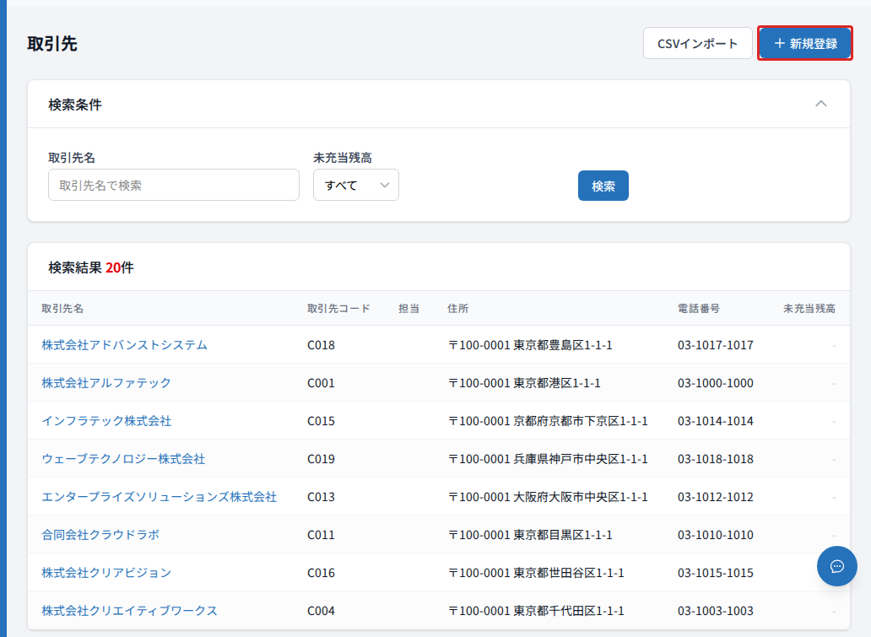Image resolution: width=871 pixels, height=637 pixels.
Task: Click the 住所 column header
Action: click(457, 308)
